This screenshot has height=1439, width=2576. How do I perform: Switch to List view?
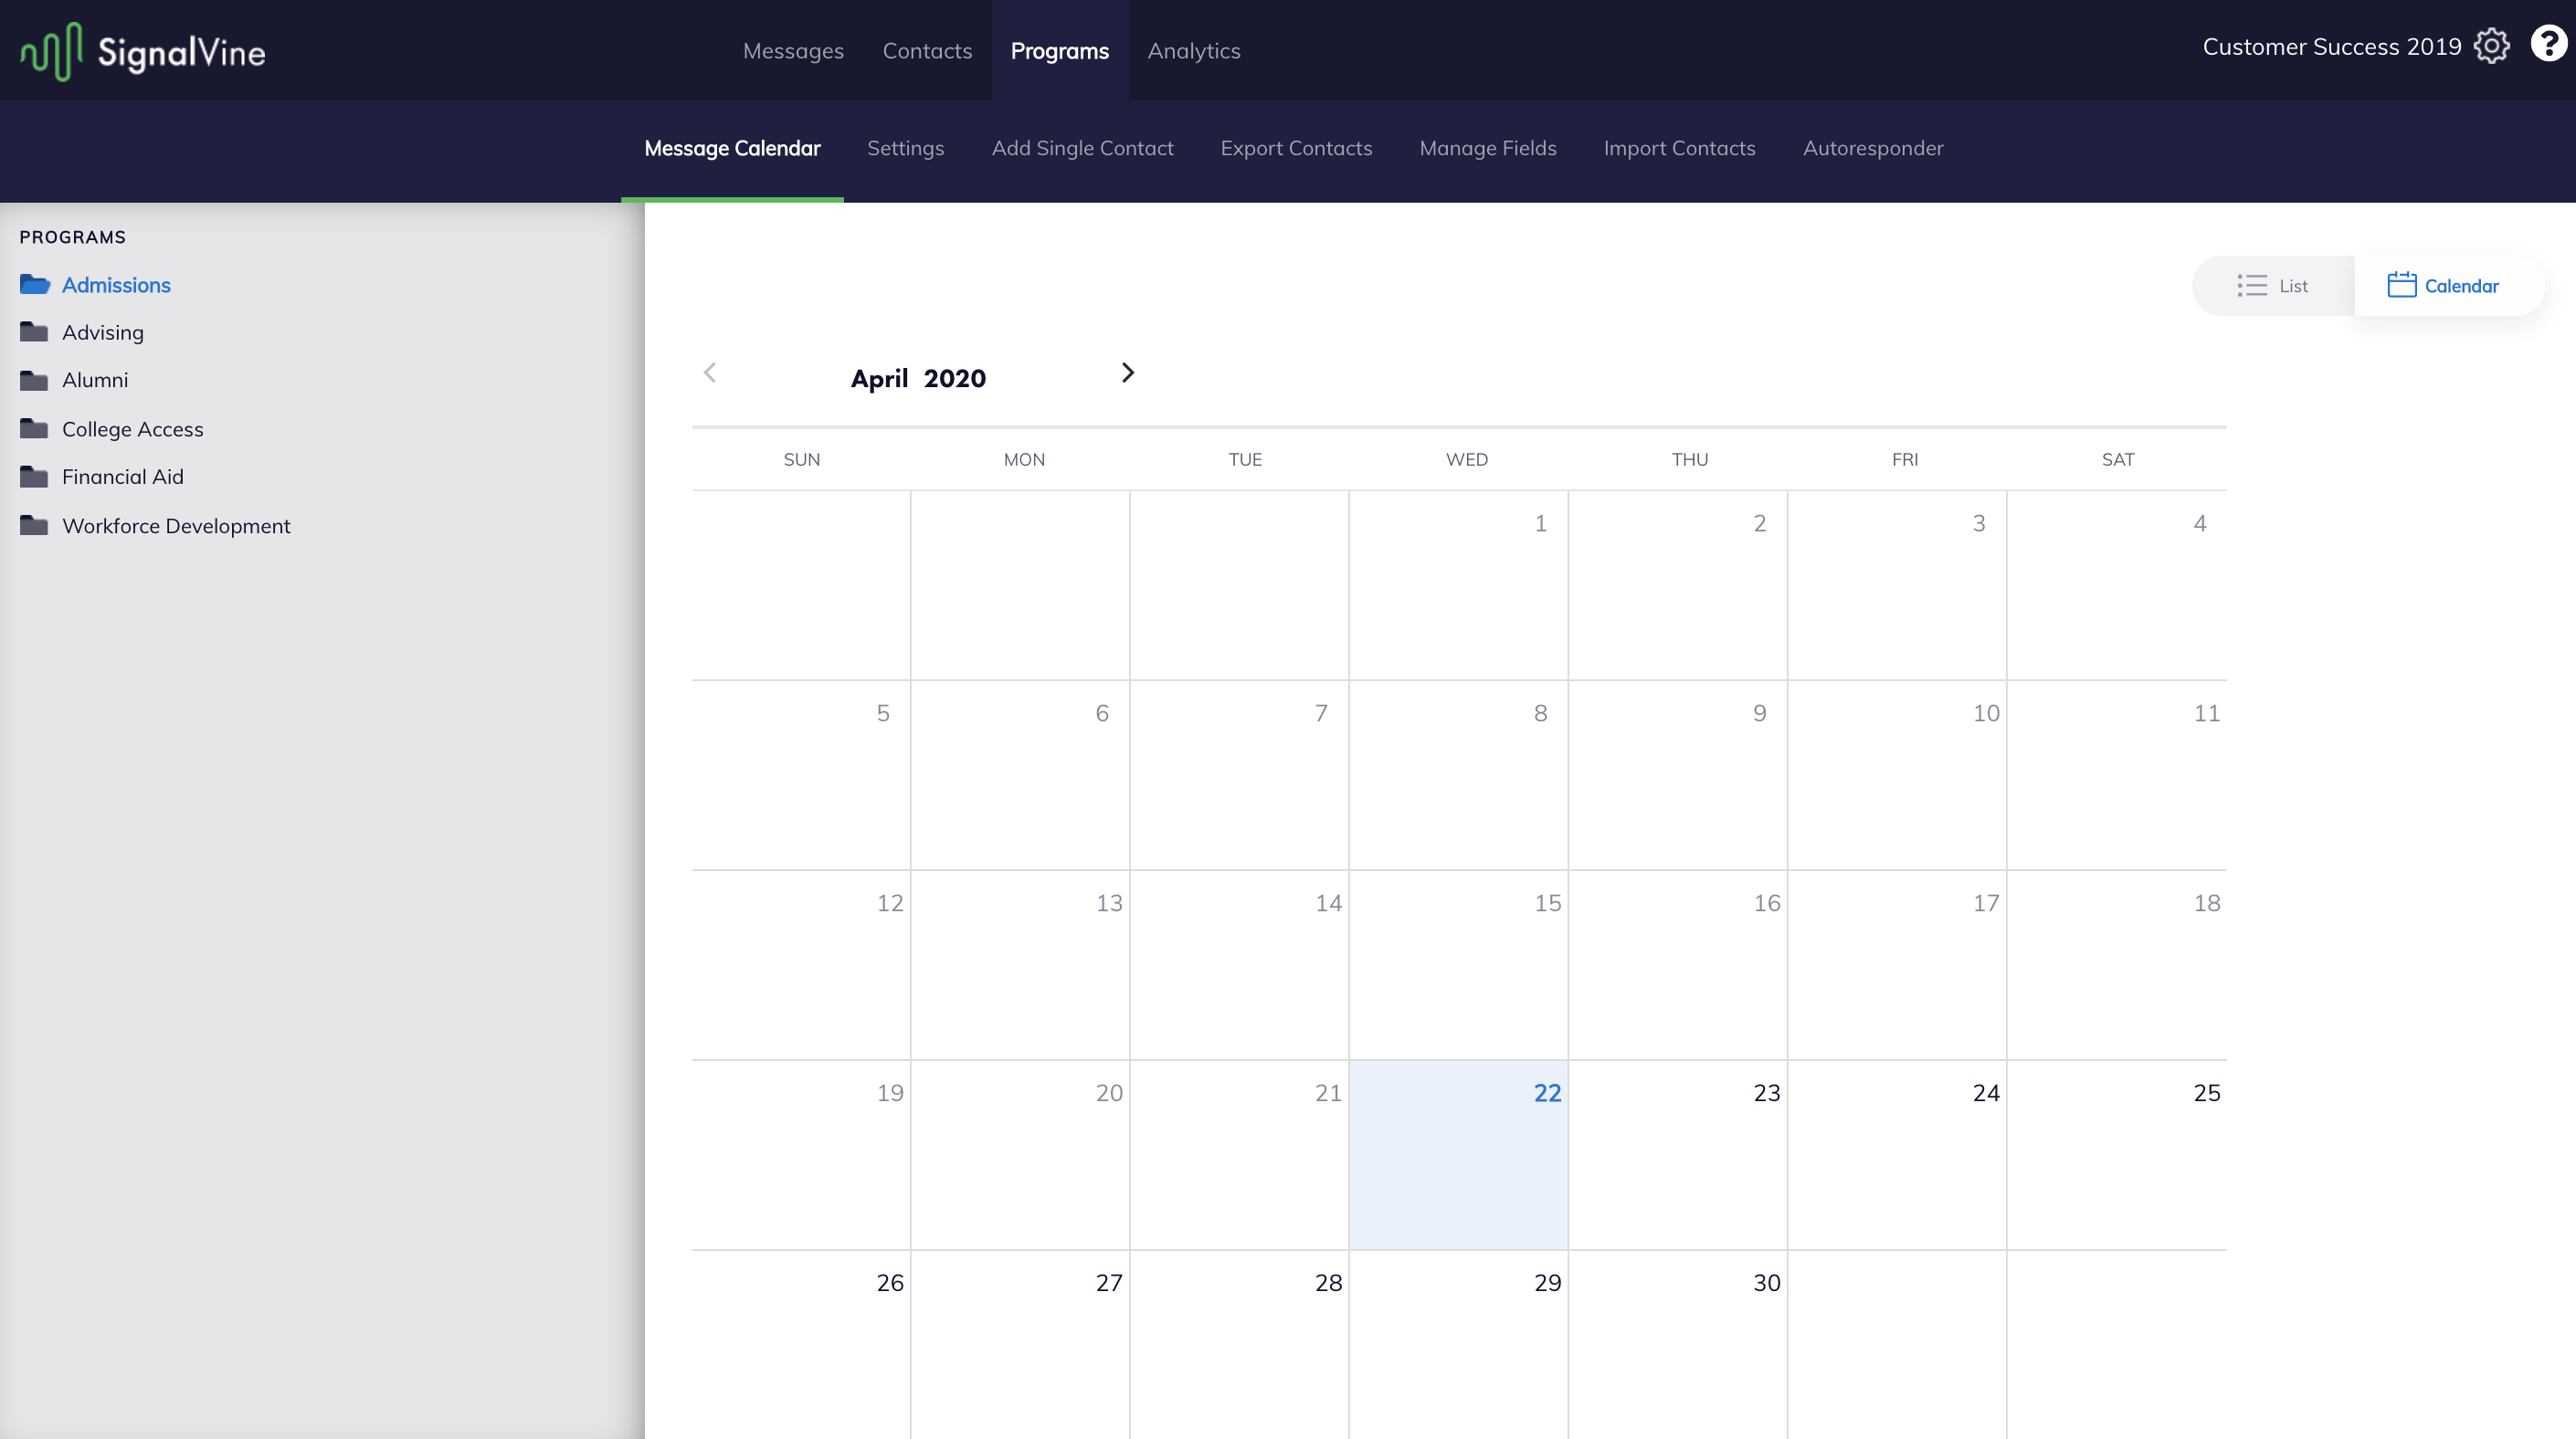click(2274, 286)
